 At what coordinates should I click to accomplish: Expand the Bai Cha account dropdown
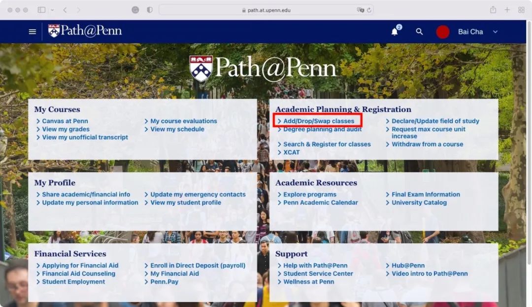496,32
